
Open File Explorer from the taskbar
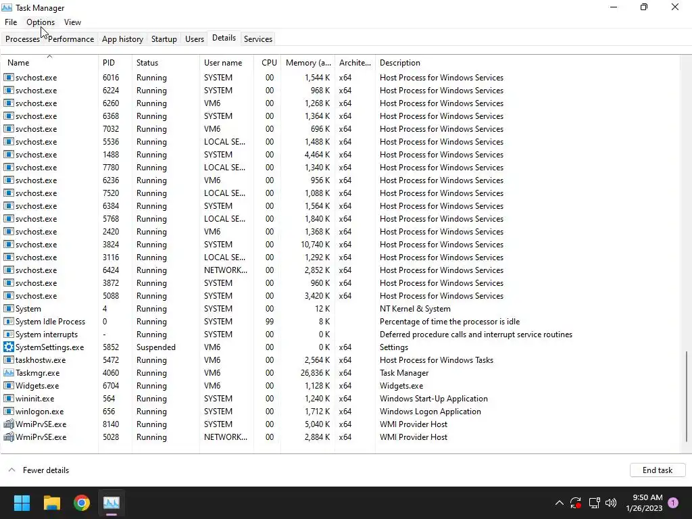pyautogui.click(x=51, y=503)
